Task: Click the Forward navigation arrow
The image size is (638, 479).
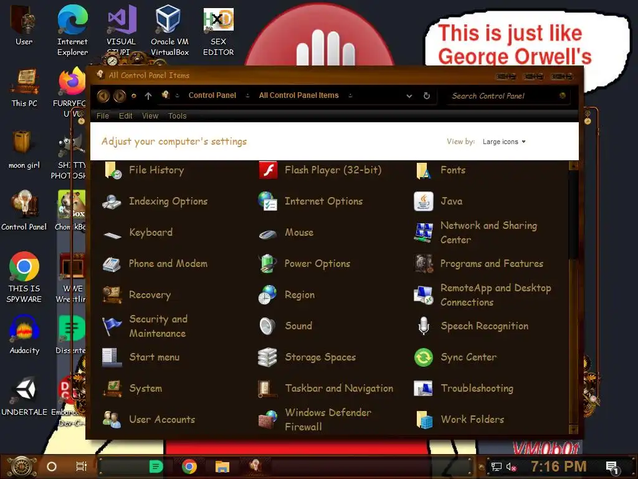Action: pos(119,96)
